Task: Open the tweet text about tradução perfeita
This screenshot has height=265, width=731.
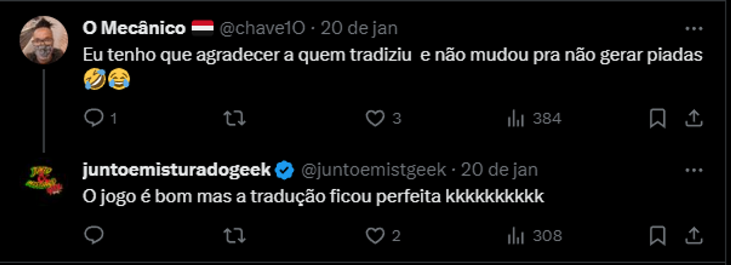Action: pyautogui.click(x=313, y=197)
